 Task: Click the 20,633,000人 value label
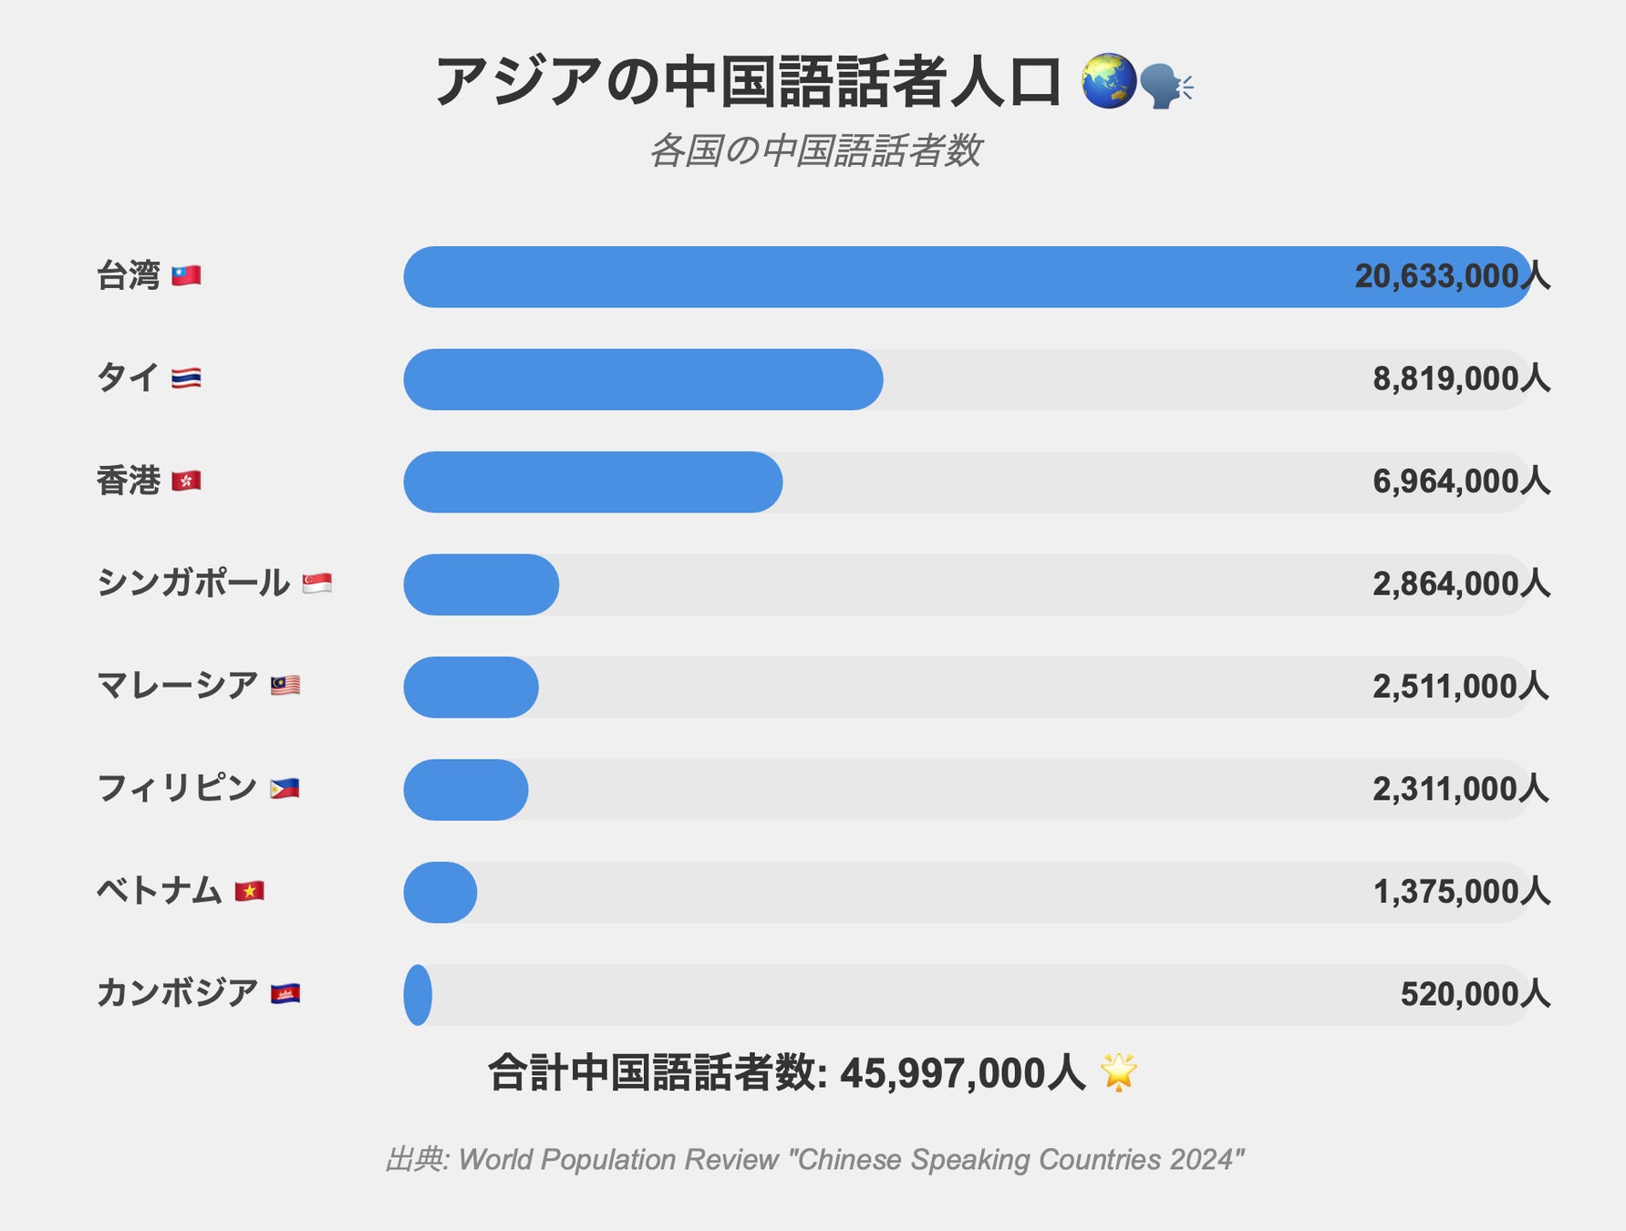click(x=1451, y=276)
